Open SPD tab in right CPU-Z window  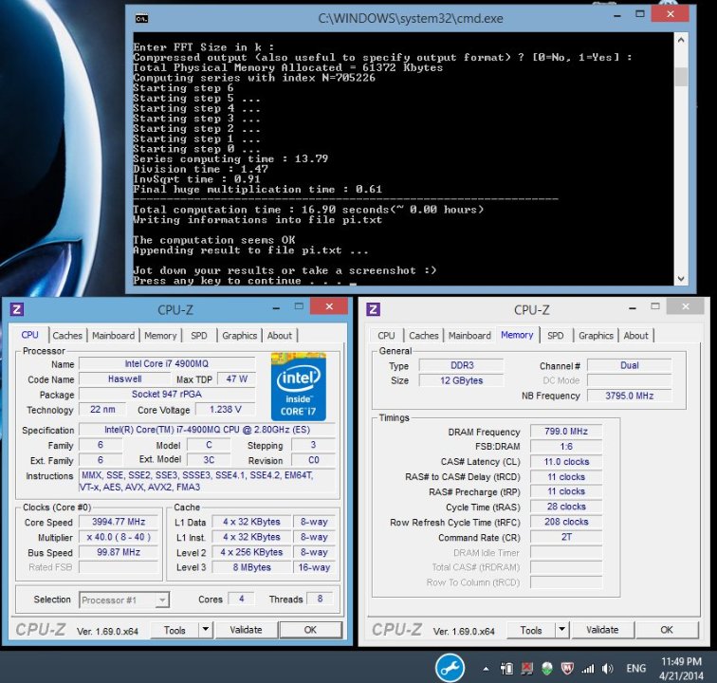pos(556,336)
